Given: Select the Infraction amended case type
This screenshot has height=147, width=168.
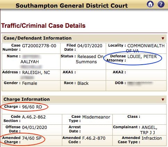Looking at the screenshot, I should tap(152, 138).
